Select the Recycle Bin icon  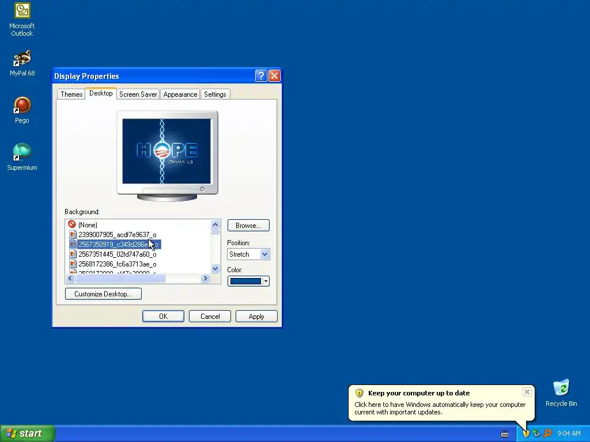click(x=561, y=393)
